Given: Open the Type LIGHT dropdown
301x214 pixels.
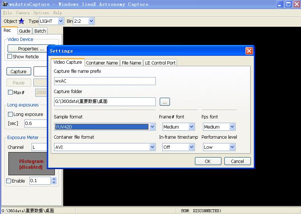Looking at the screenshot, I should (x=61, y=21).
